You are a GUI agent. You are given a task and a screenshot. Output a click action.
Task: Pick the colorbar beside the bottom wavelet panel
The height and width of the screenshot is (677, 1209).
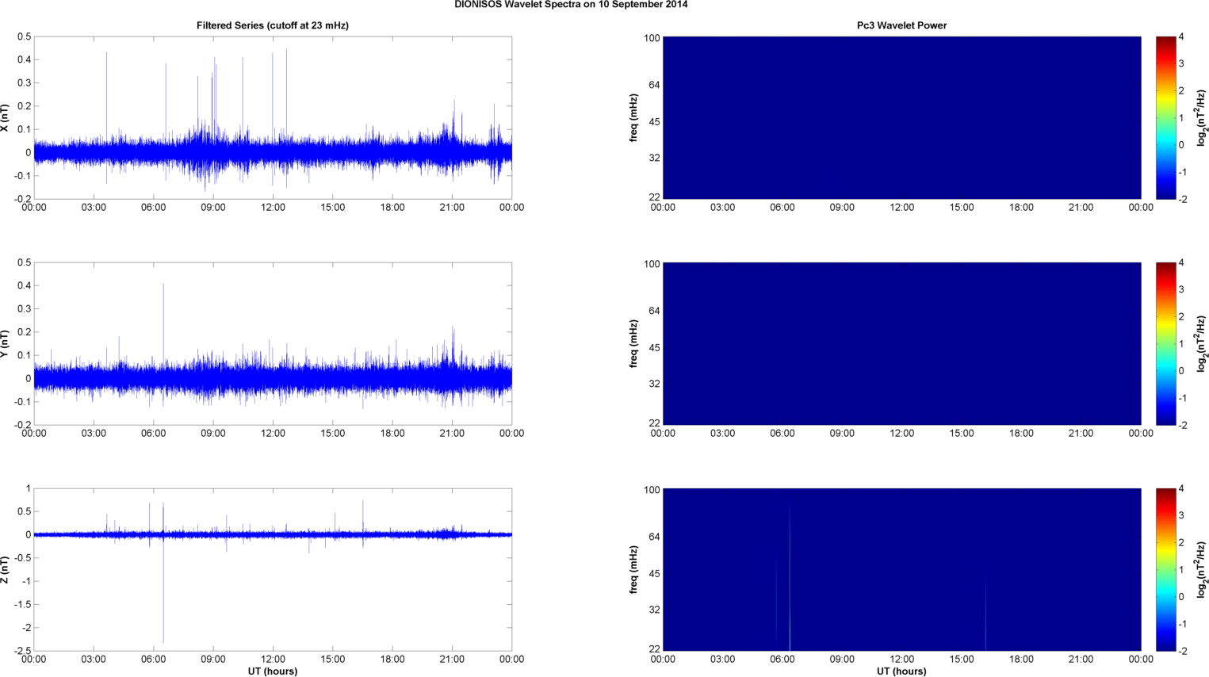1165,569
